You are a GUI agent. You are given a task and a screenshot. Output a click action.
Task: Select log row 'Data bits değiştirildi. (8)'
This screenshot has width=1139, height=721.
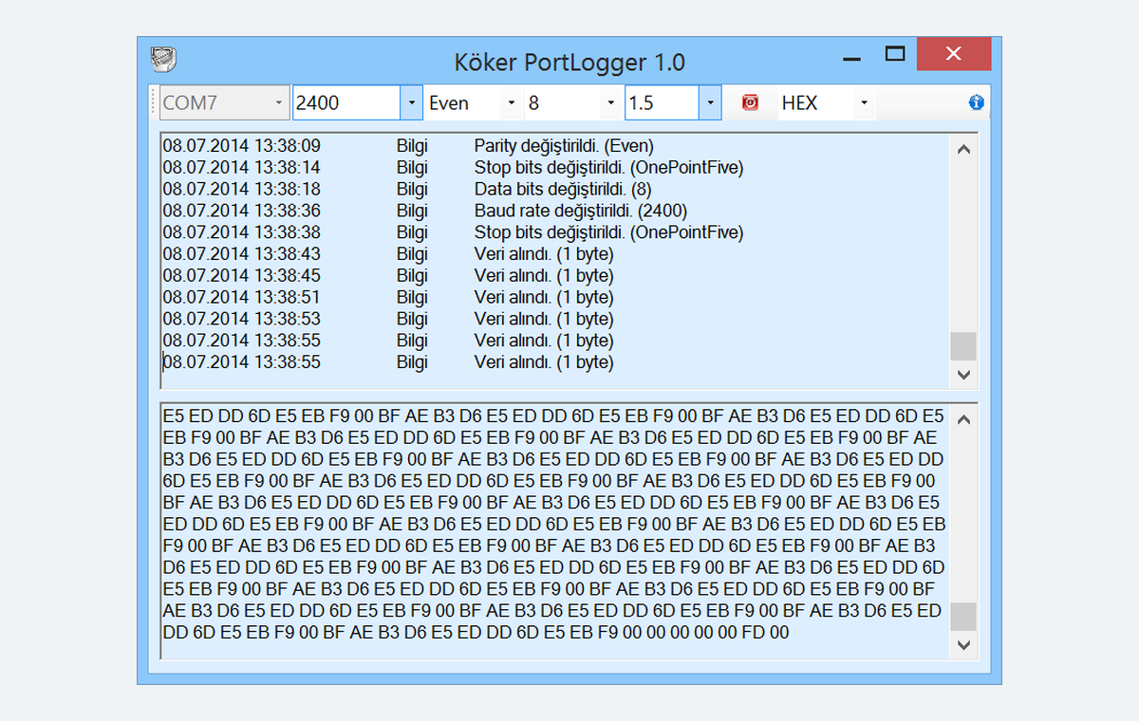click(x=555, y=189)
